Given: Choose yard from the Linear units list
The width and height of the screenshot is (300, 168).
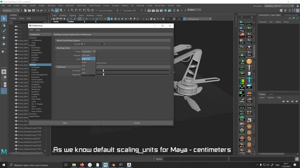Looking at the screenshot, I should click(89, 73).
